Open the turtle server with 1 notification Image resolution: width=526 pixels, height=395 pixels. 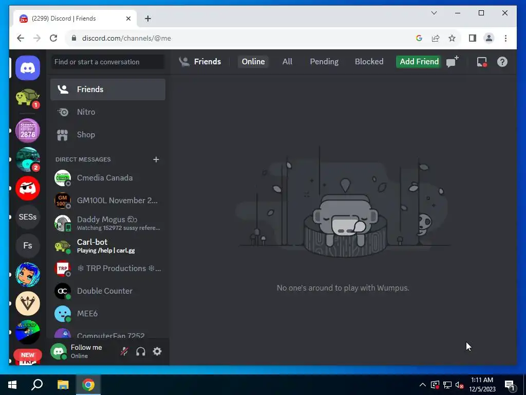point(28,98)
